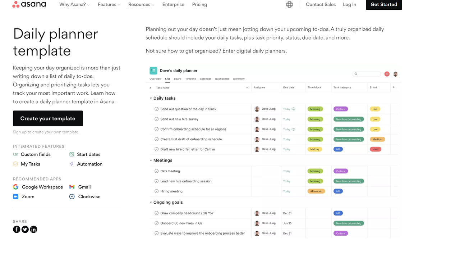Switch to the Overview tab
The image size is (460, 254).
coord(155,79)
